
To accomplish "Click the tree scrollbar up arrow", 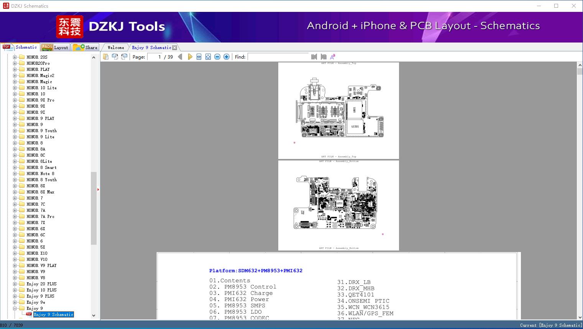I will [x=94, y=57].
